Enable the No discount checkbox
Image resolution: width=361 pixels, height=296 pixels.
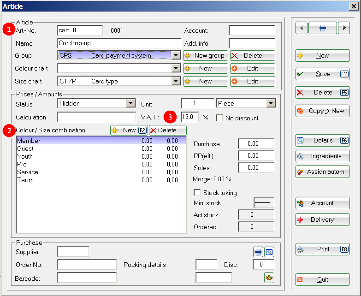(219, 118)
